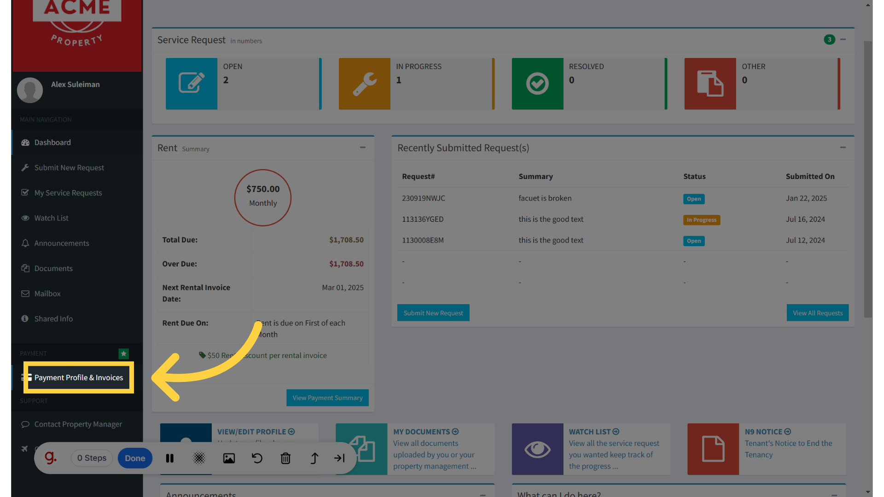Click the green RESOLVED checkmark tile
Screen dimensions: 884x497
point(537,84)
